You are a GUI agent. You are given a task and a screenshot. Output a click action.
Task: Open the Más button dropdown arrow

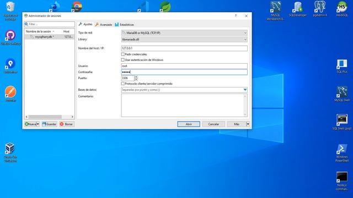pyautogui.click(x=248, y=124)
